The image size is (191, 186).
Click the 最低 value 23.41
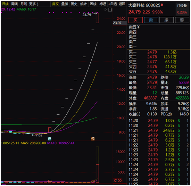tap(152, 88)
